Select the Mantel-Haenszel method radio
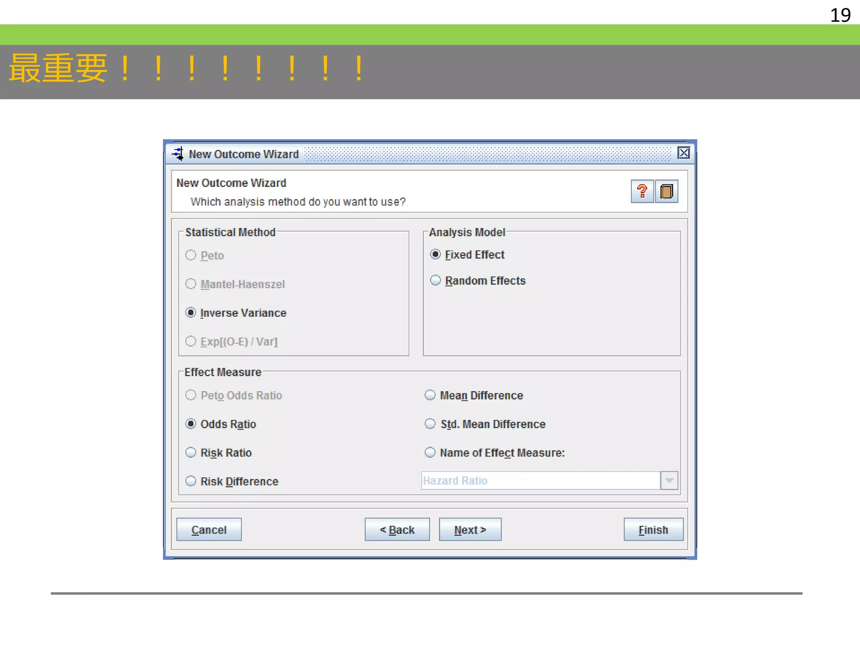The image size is (860, 645). pos(191,284)
